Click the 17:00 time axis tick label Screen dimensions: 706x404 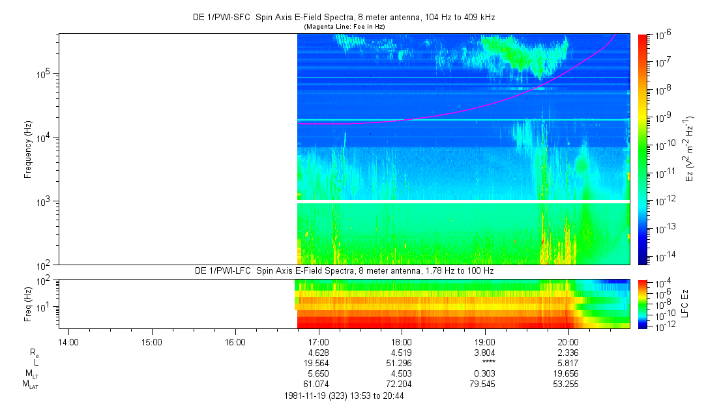click(318, 341)
